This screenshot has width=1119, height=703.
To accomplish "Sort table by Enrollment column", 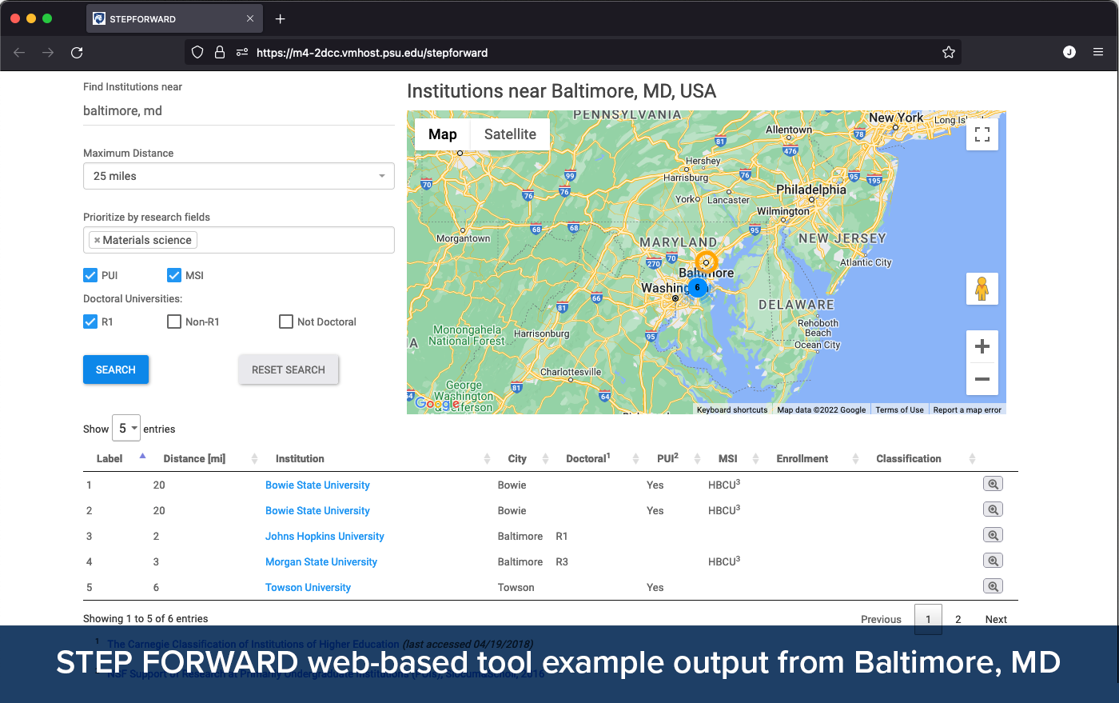I will click(x=814, y=458).
